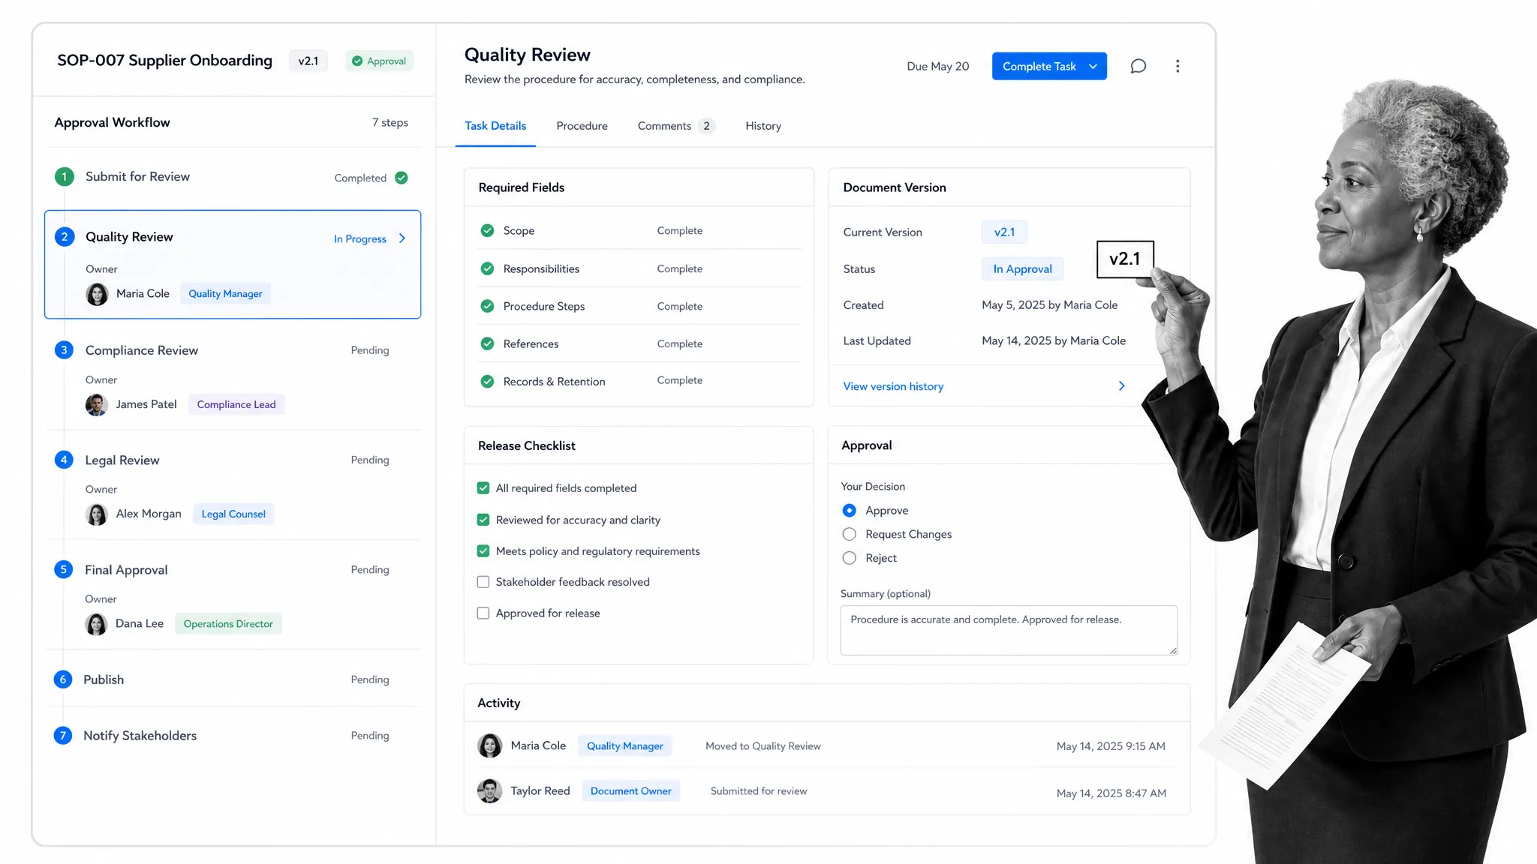Click step 5 numbered circle
Viewport: 1537px width, 864px height.
[63, 569]
